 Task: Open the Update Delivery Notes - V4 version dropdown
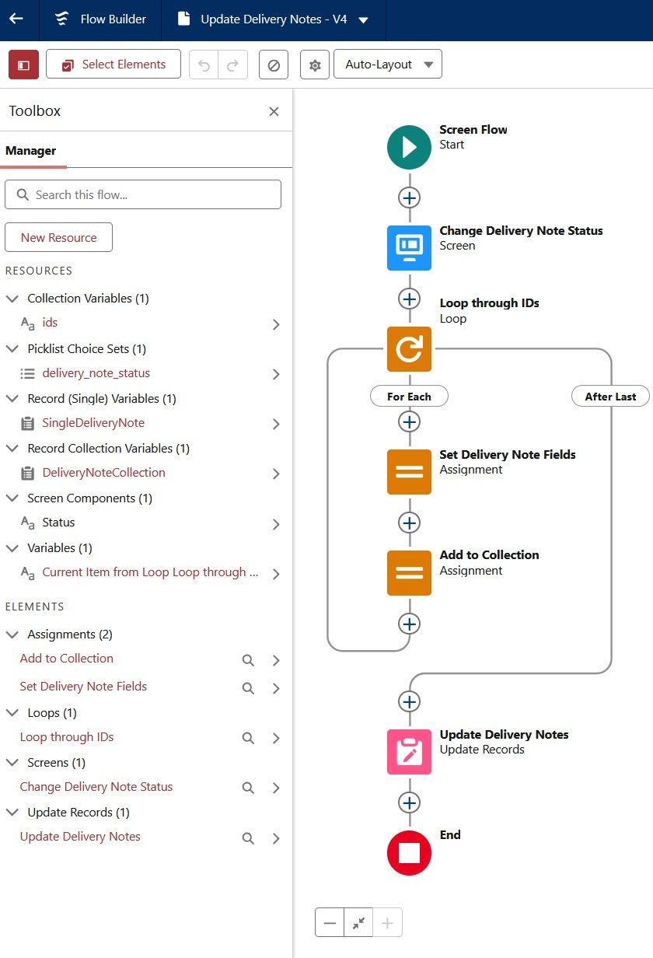(x=364, y=20)
